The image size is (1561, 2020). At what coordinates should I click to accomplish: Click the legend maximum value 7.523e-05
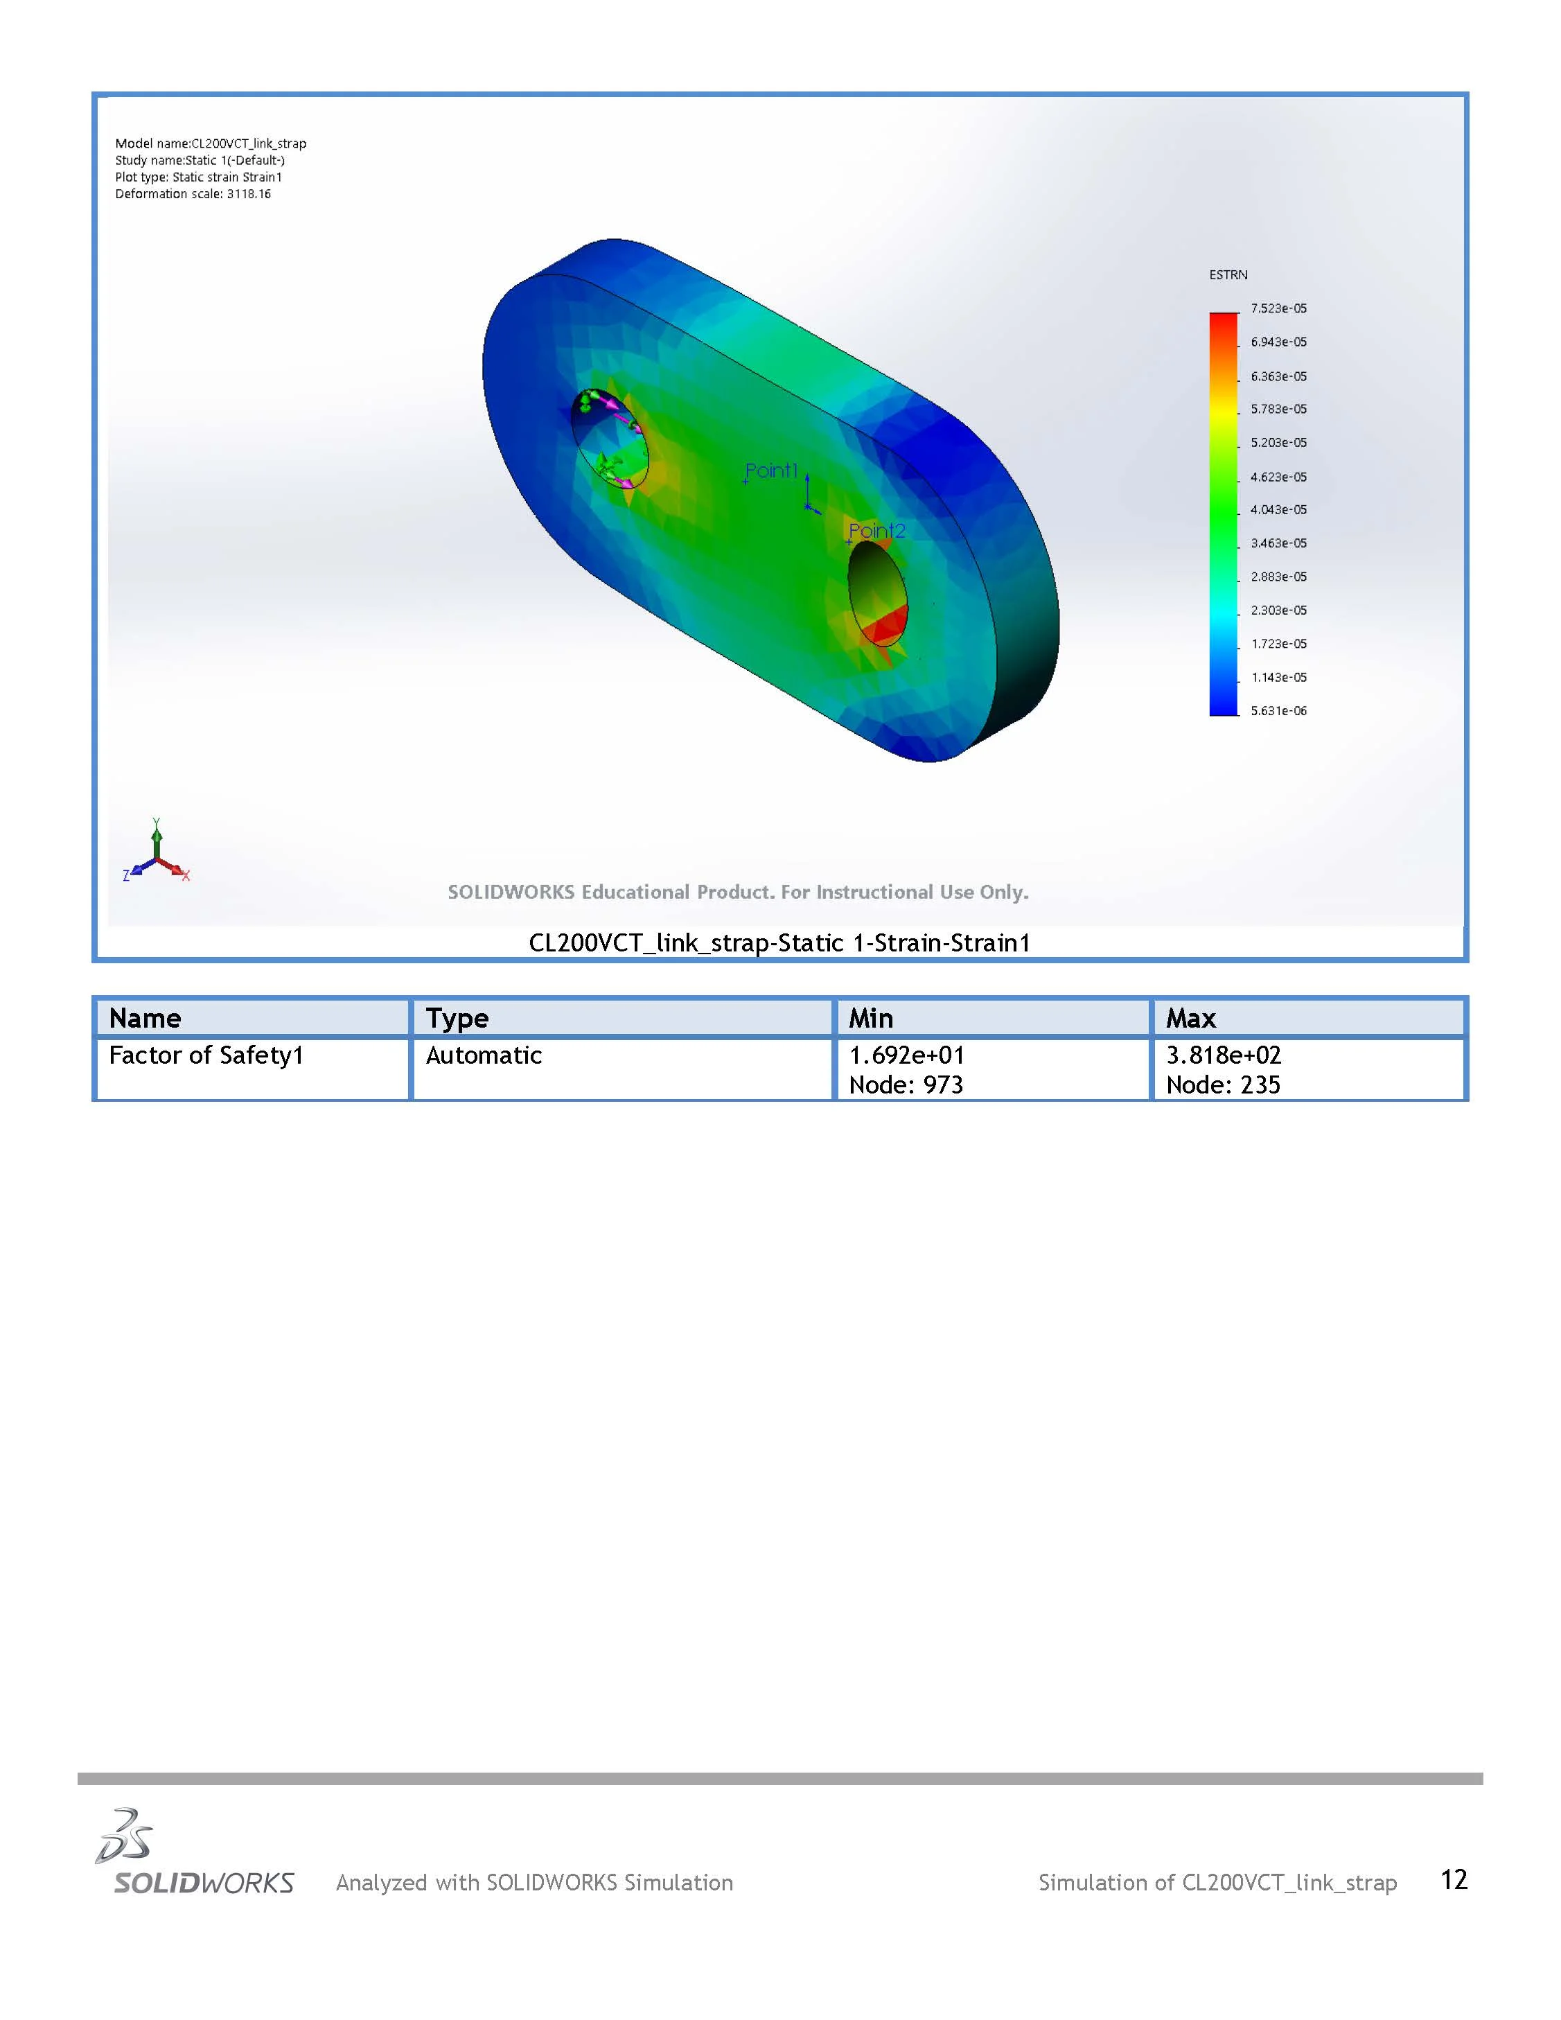tap(1278, 308)
